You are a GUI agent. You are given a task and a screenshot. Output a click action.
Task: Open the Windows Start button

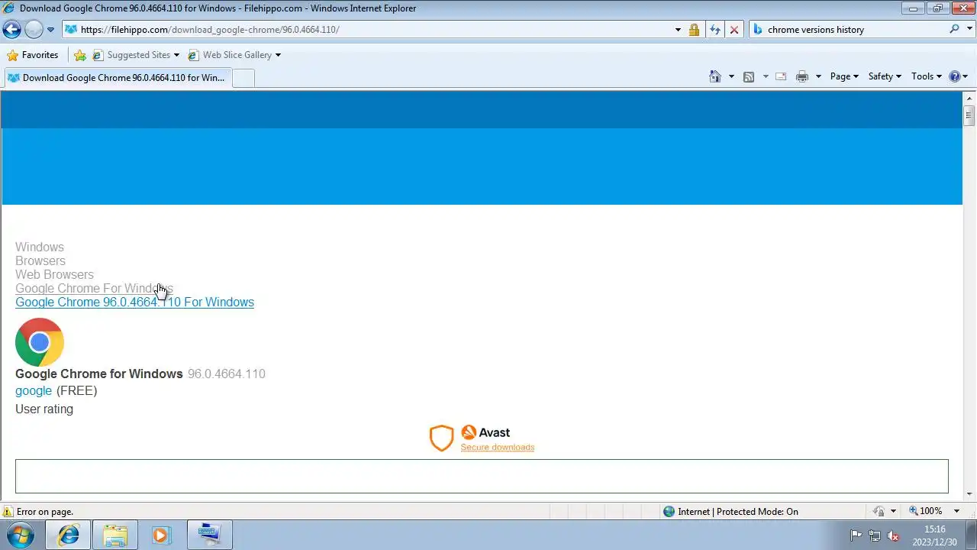point(21,535)
